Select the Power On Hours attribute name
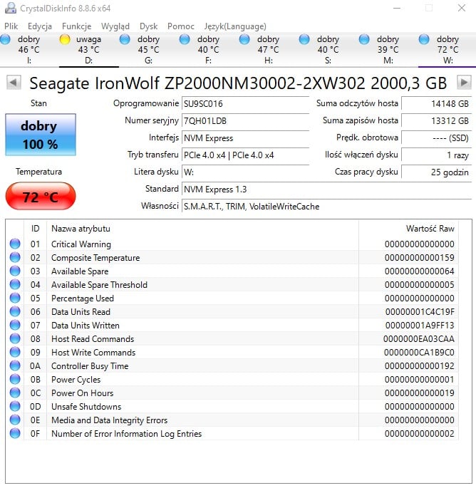The image size is (476, 488). pos(82,393)
